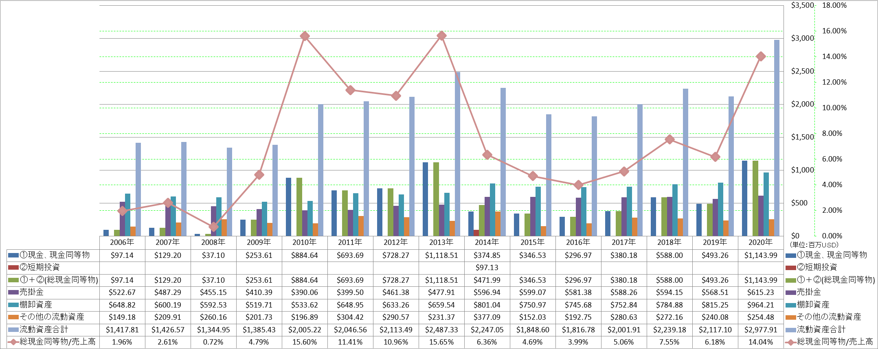Screen dimensions: 878x349
Task: Click left legend swatch for 流動資産合計
Action: pyautogui.click(x=13, y=329)
